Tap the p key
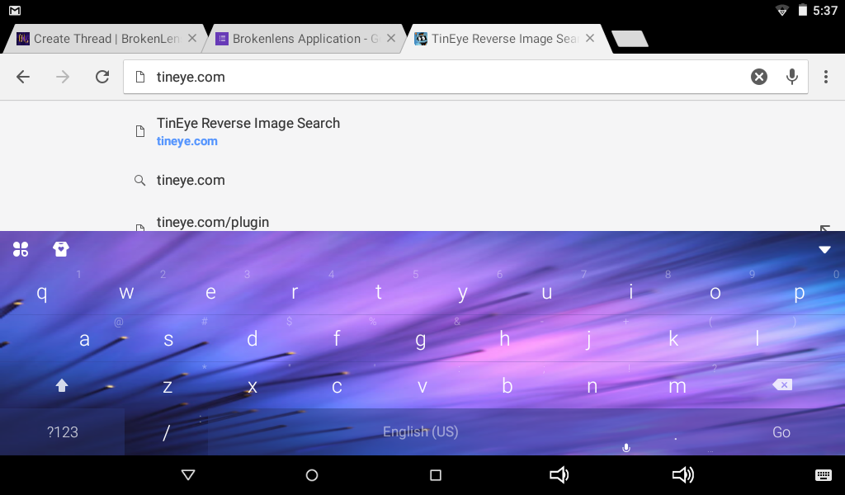This screenshot has width=845, height=495. (x=799, y=292)
